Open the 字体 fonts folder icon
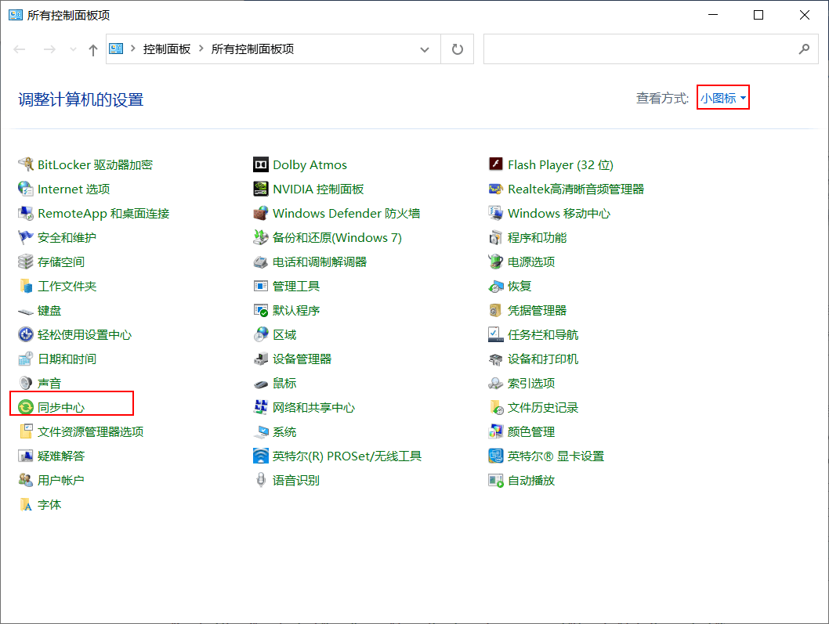 25,504
